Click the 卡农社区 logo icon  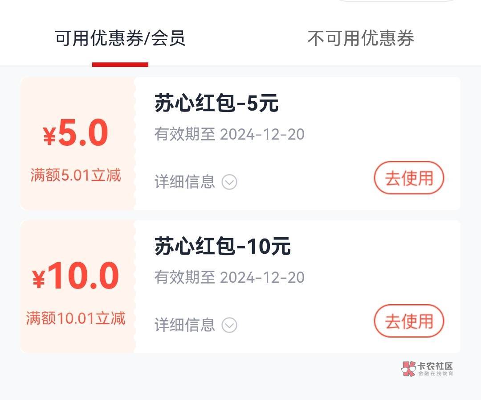(408, 369)
